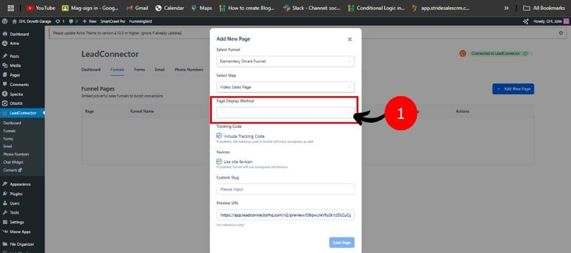Switch to the Forms tab
The width and height of the screenshot is (571, 253).
tap(140, 70)
